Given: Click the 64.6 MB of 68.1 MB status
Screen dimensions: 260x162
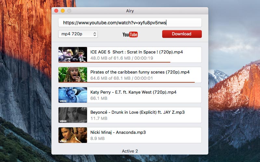Looking at the screenshot, I should coord(122,78).
